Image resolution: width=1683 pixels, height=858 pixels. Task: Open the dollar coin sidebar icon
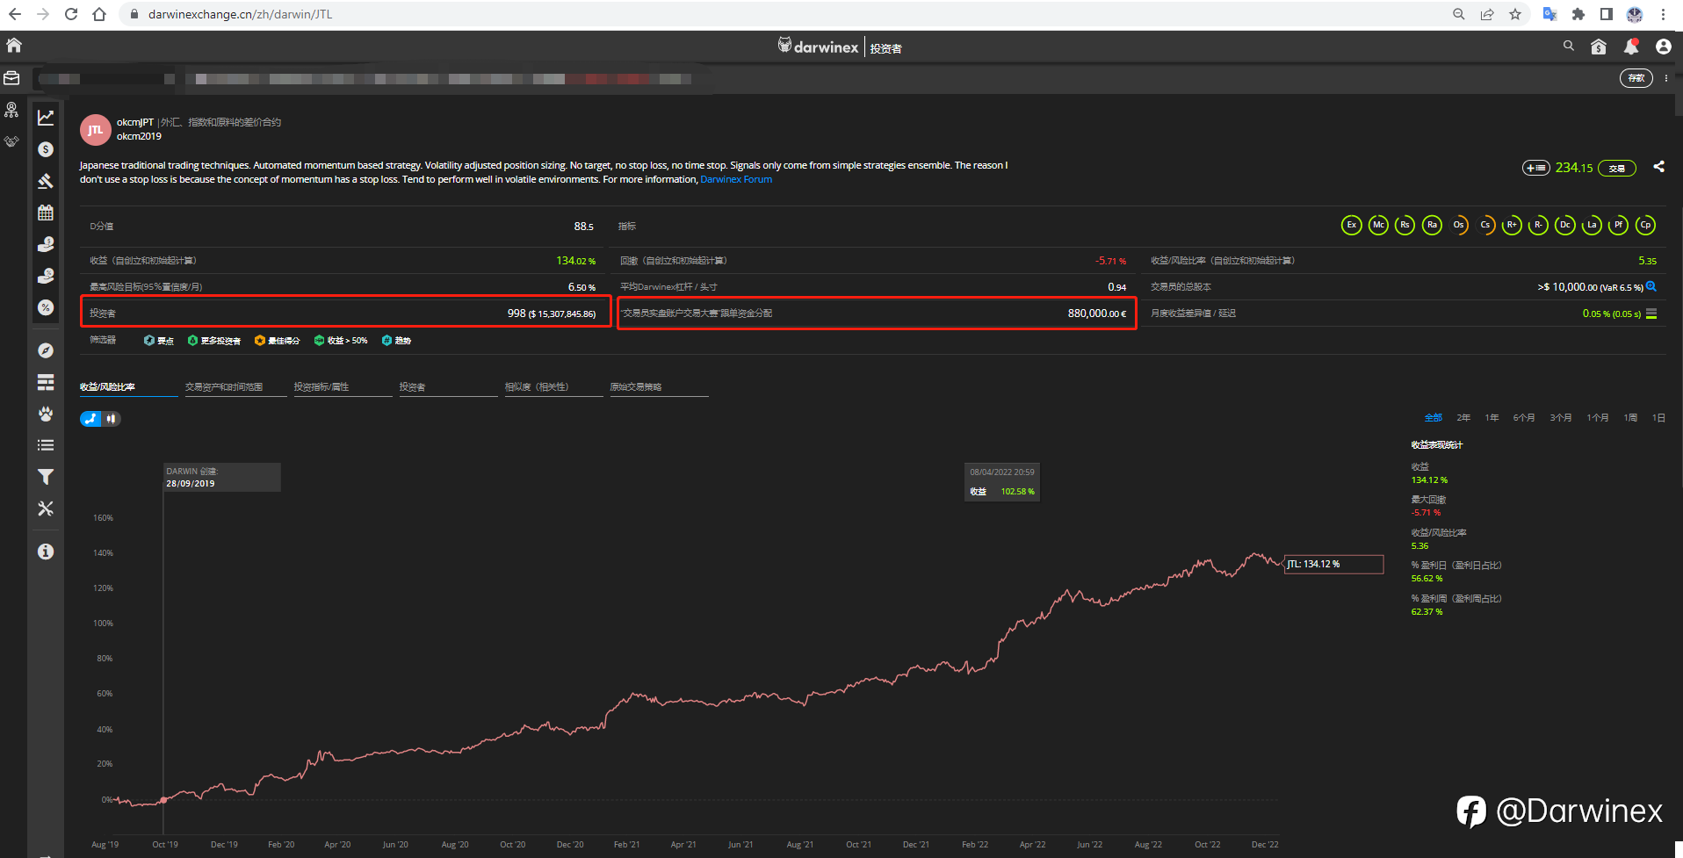[46, 149]
